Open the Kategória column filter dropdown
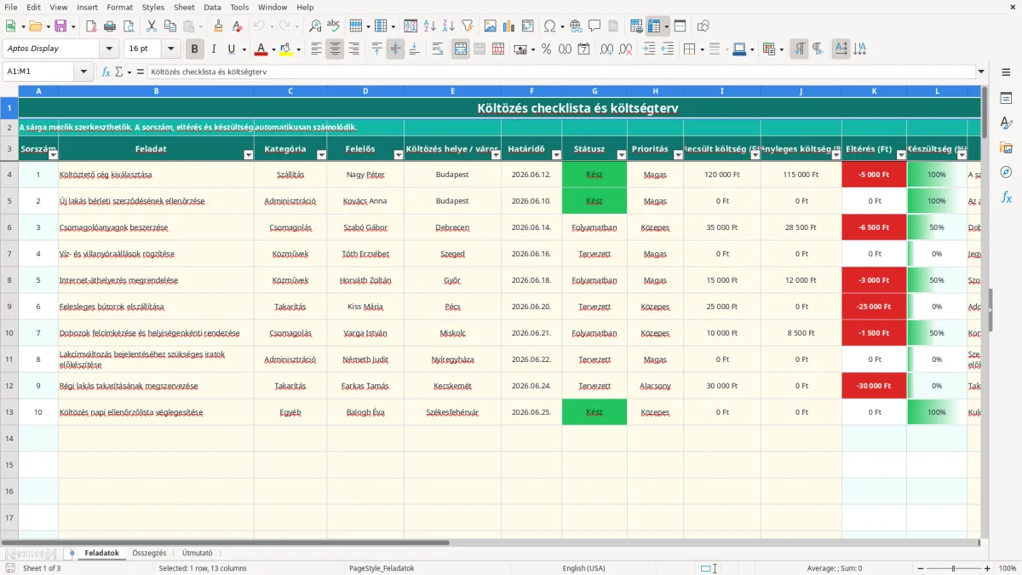 [x=321, y=155]
